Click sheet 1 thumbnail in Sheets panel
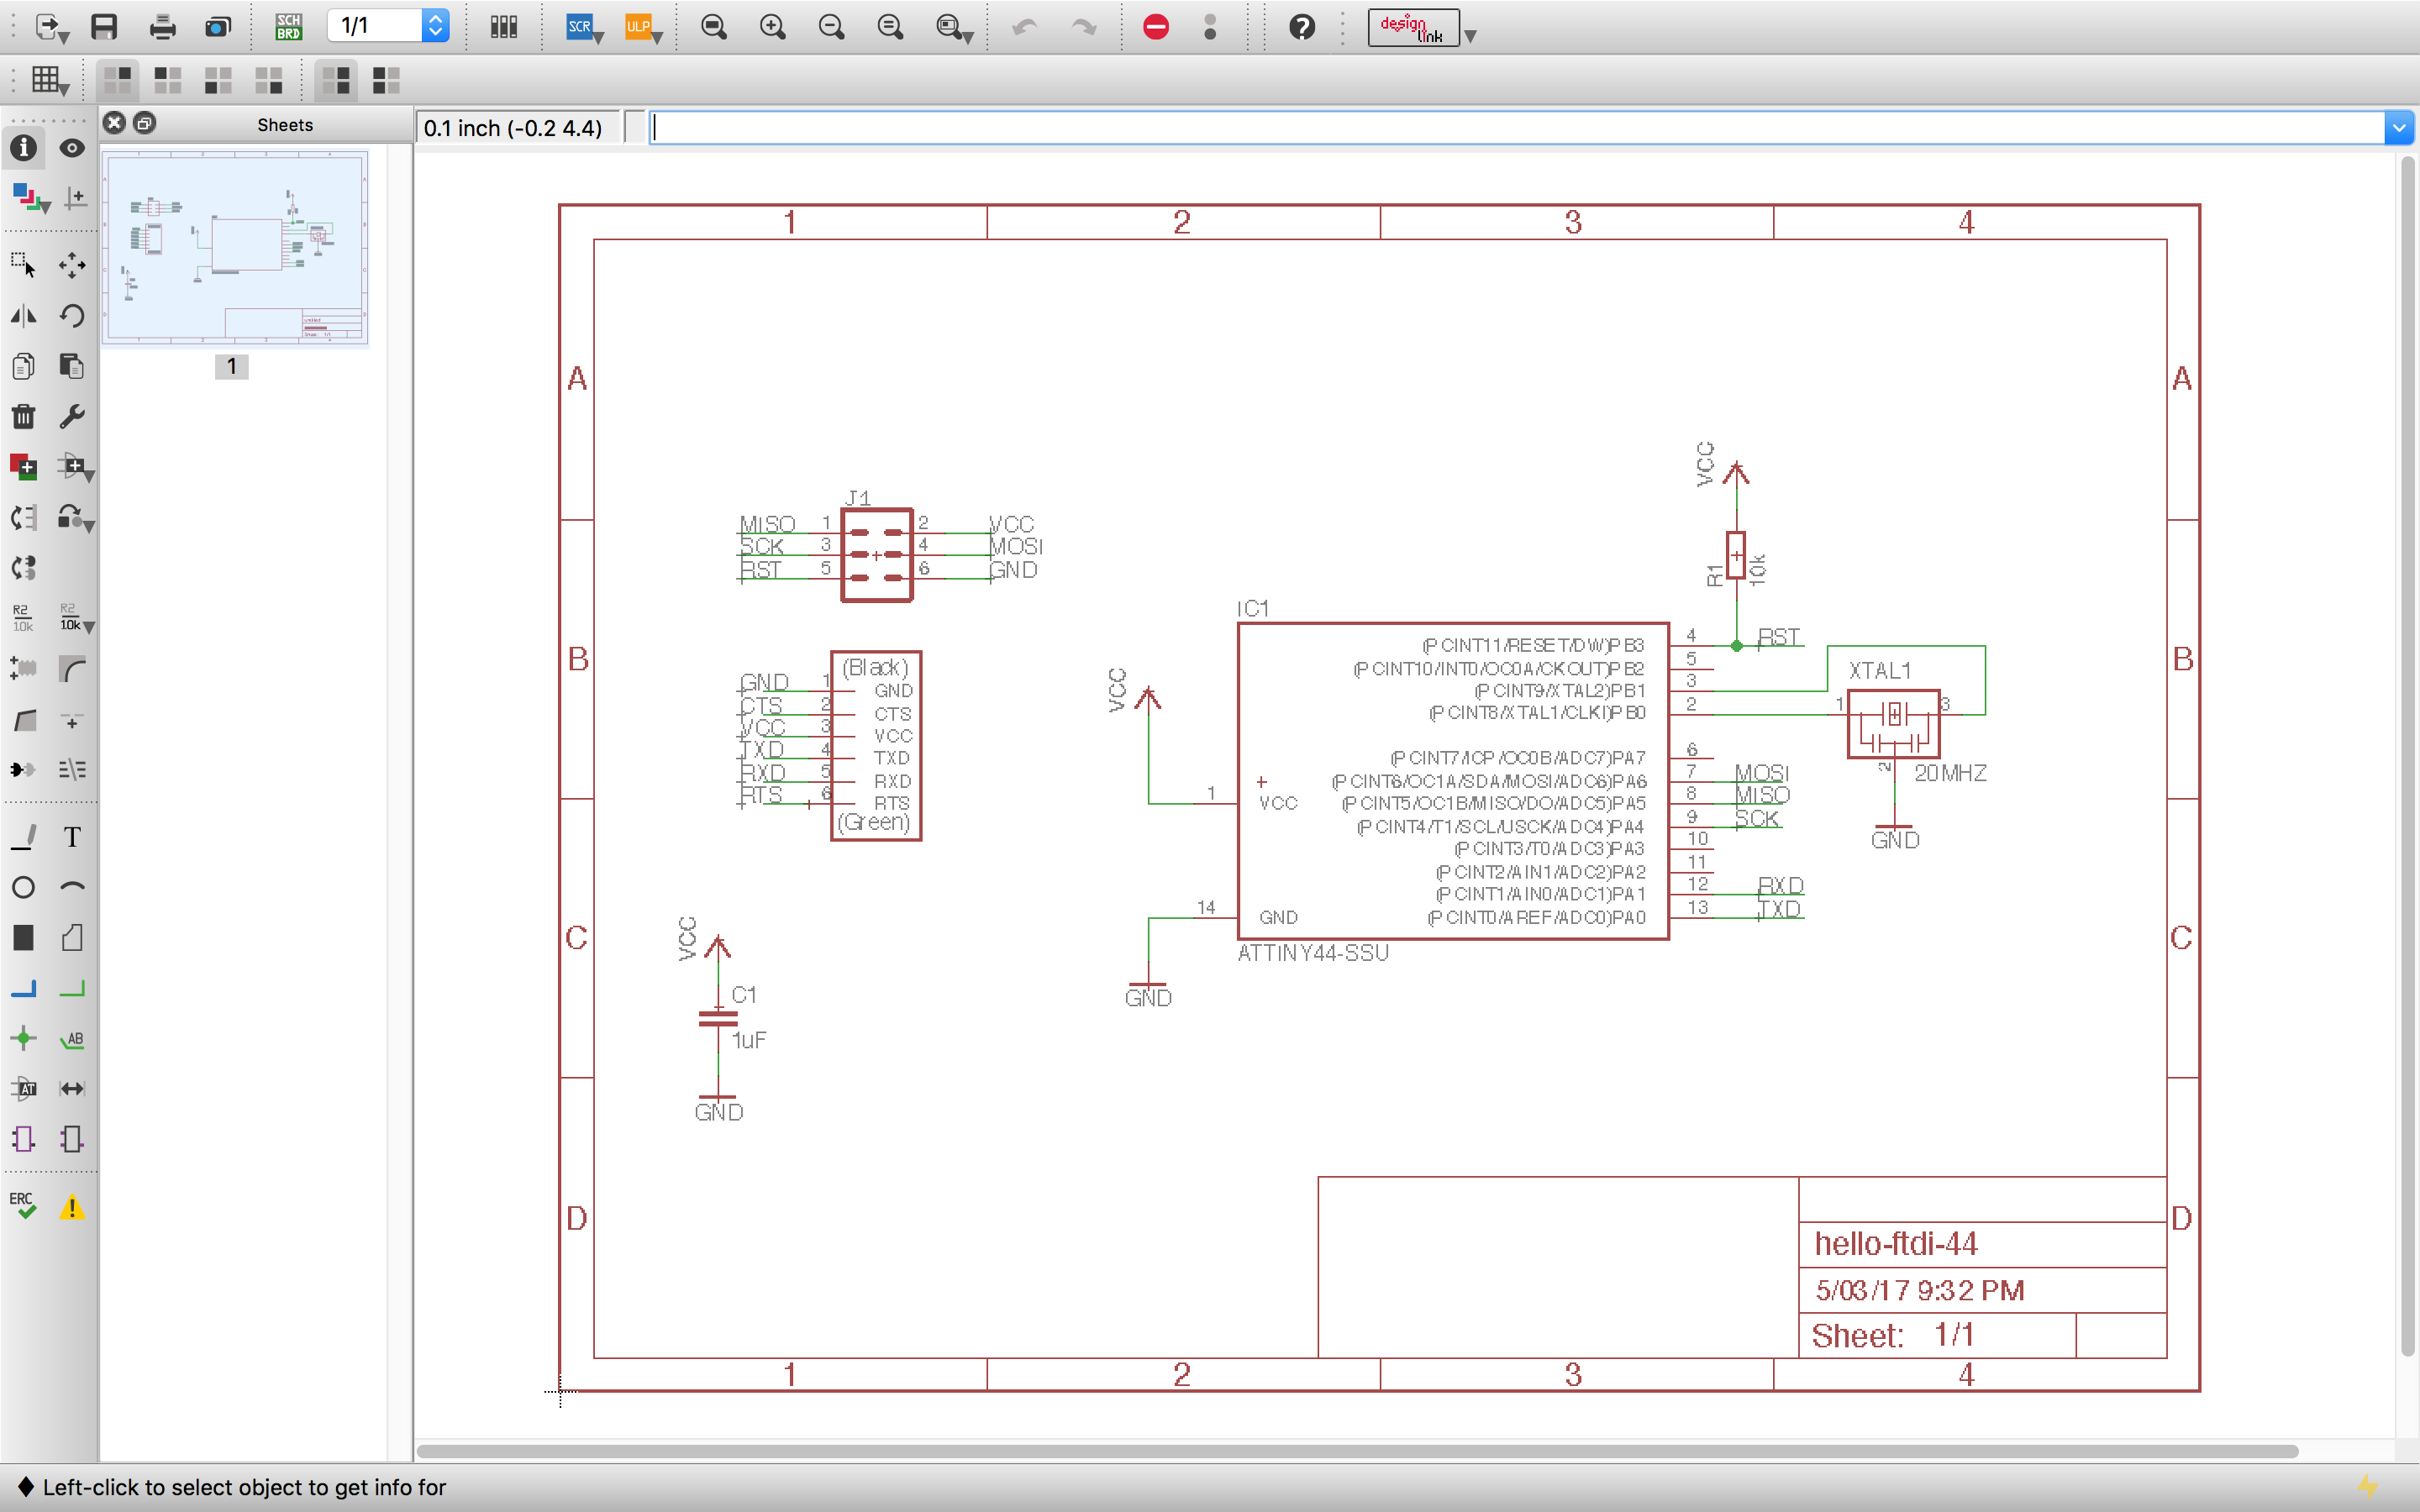Viewport: 2420px width, 1512px height. 234,249
